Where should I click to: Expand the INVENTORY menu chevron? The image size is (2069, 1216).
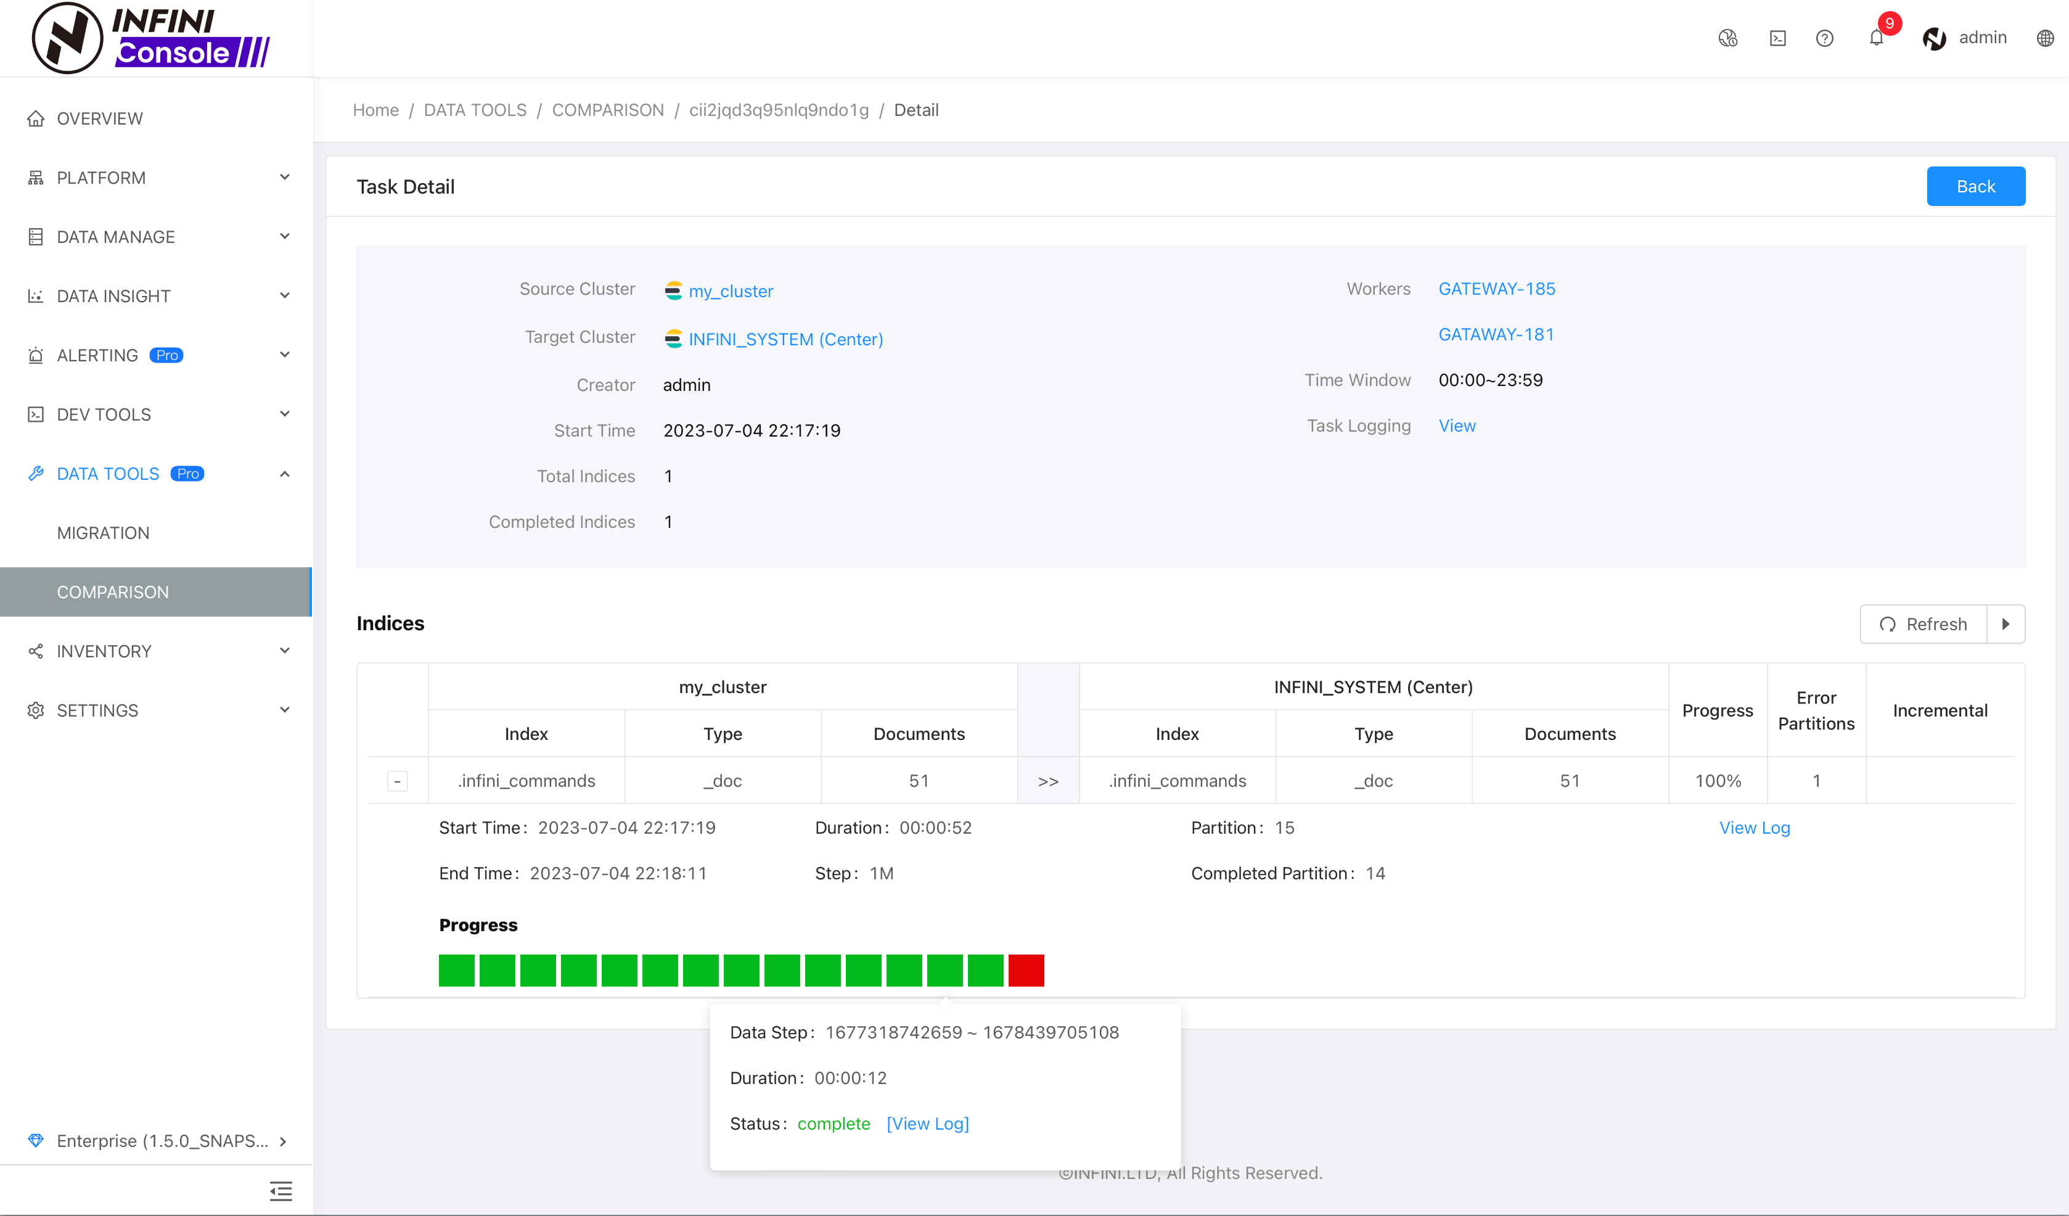pyautogui.click(x=285, y=651)
